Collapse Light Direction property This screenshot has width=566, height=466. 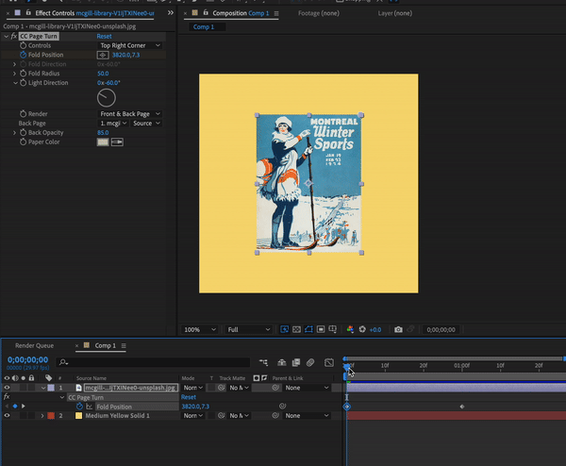coord(15,83)
